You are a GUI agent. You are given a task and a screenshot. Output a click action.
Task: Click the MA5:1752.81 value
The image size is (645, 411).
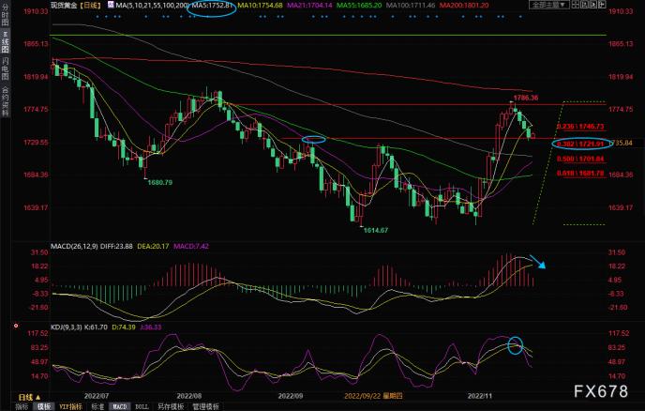(212, 6)
